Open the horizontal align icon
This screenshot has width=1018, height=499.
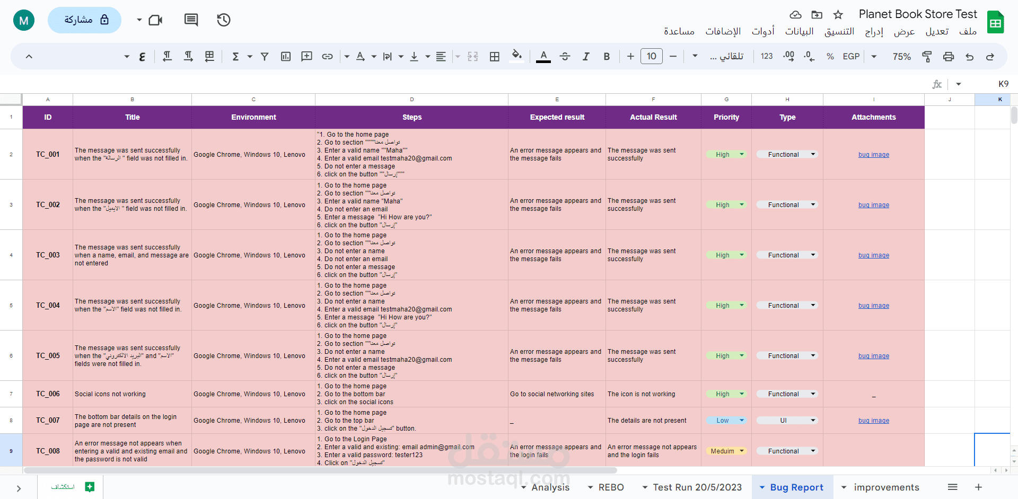(x=441, y=56)
